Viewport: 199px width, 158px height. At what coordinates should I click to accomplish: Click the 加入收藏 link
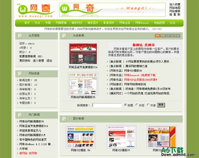coord(175,4)
